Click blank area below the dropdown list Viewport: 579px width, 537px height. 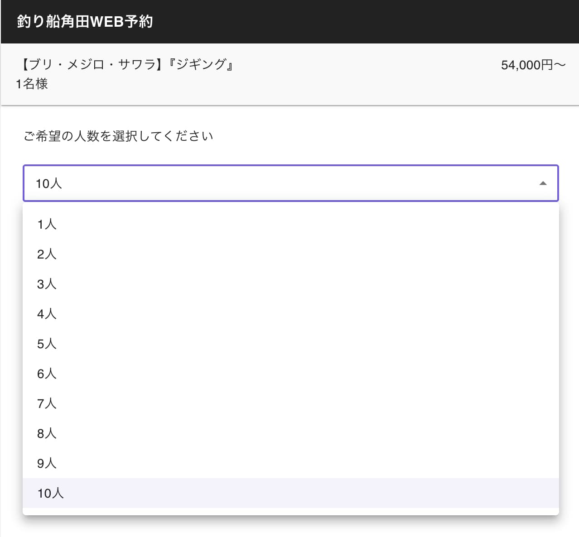(x=290, y=527)
